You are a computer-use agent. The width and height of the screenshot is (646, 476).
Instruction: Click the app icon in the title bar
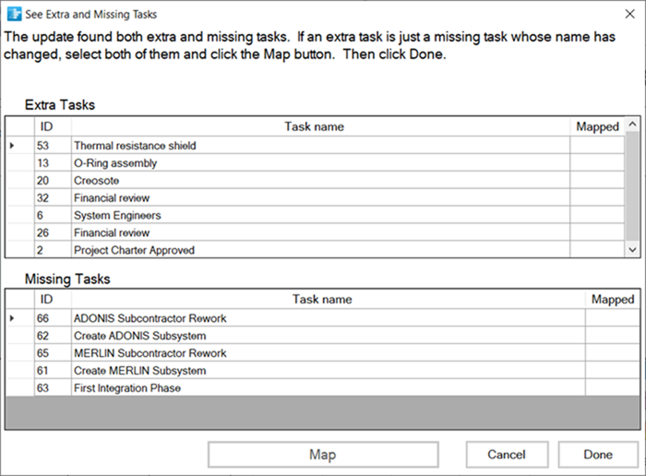14,14
